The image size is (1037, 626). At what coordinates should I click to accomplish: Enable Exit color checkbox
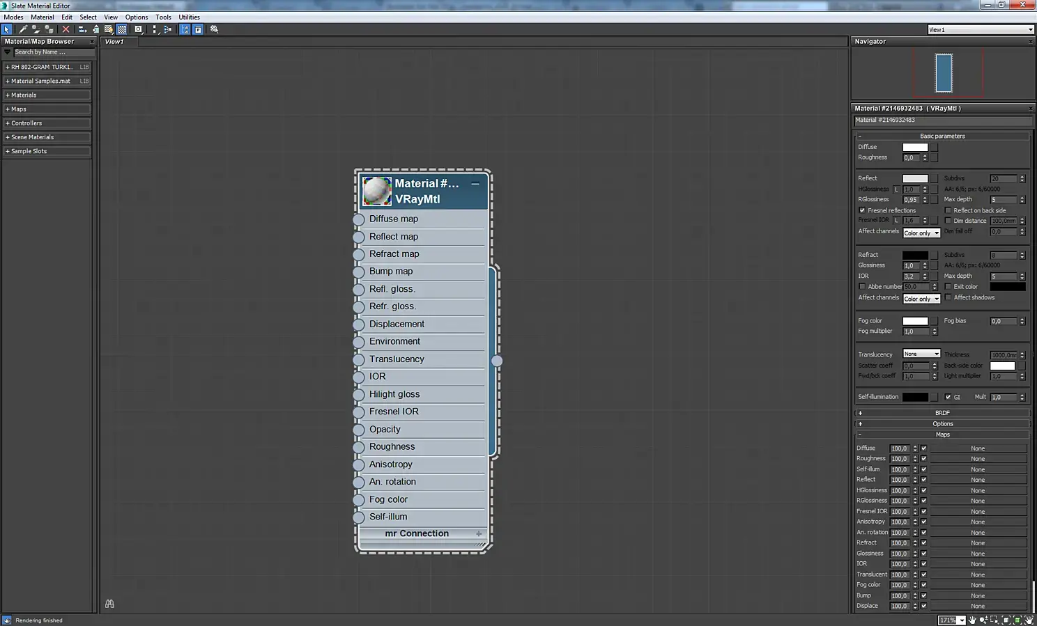click(948, 287)
